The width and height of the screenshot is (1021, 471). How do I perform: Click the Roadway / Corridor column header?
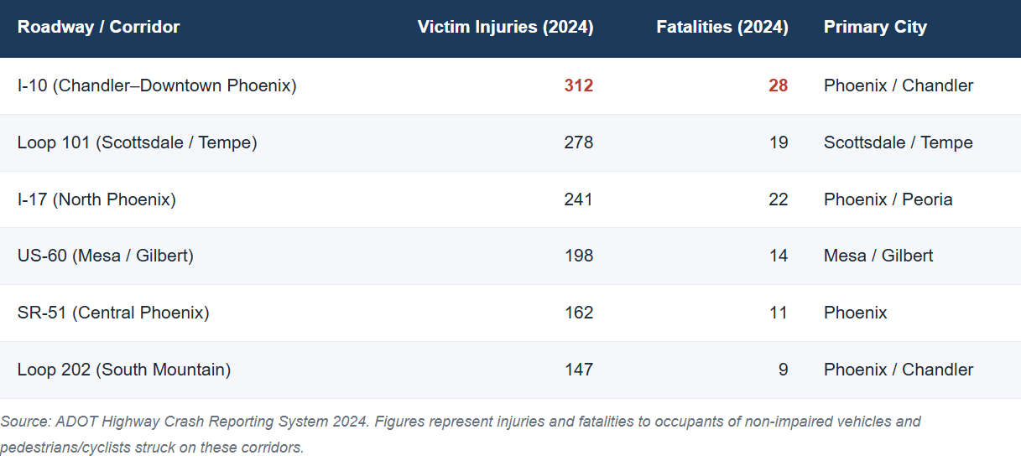pyautogui.click(x=98, y=27)
